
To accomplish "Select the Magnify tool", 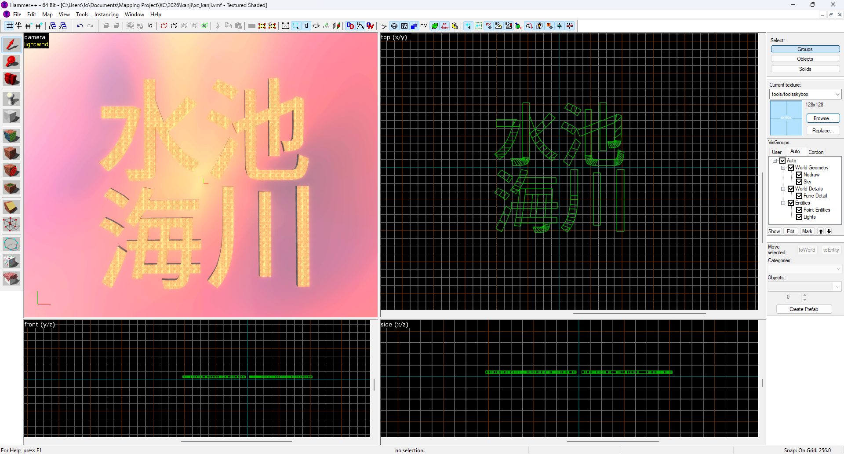I will [x=11, y=62].
